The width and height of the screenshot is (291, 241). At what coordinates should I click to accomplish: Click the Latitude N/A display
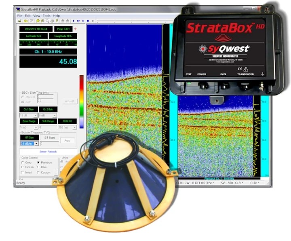(x=34, y=36)
